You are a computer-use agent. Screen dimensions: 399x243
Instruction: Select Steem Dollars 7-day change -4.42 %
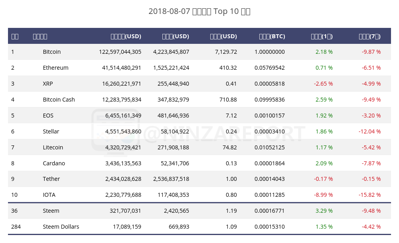[371, 227]
